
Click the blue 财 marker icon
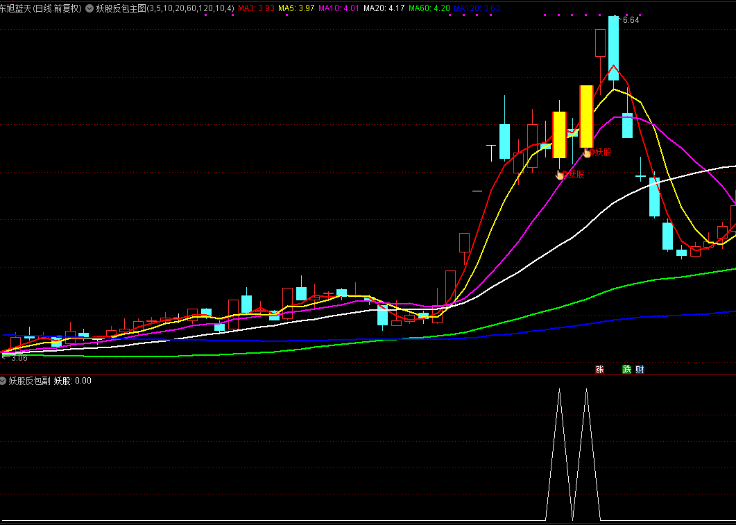click(x=640, y=370)
